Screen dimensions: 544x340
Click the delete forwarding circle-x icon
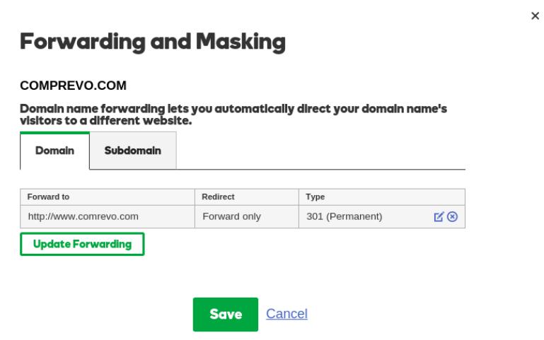pos(453,216)
